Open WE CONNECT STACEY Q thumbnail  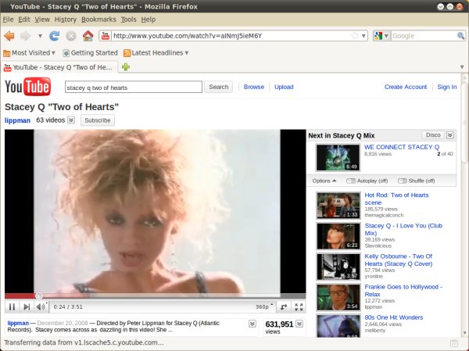coord(338,157)
